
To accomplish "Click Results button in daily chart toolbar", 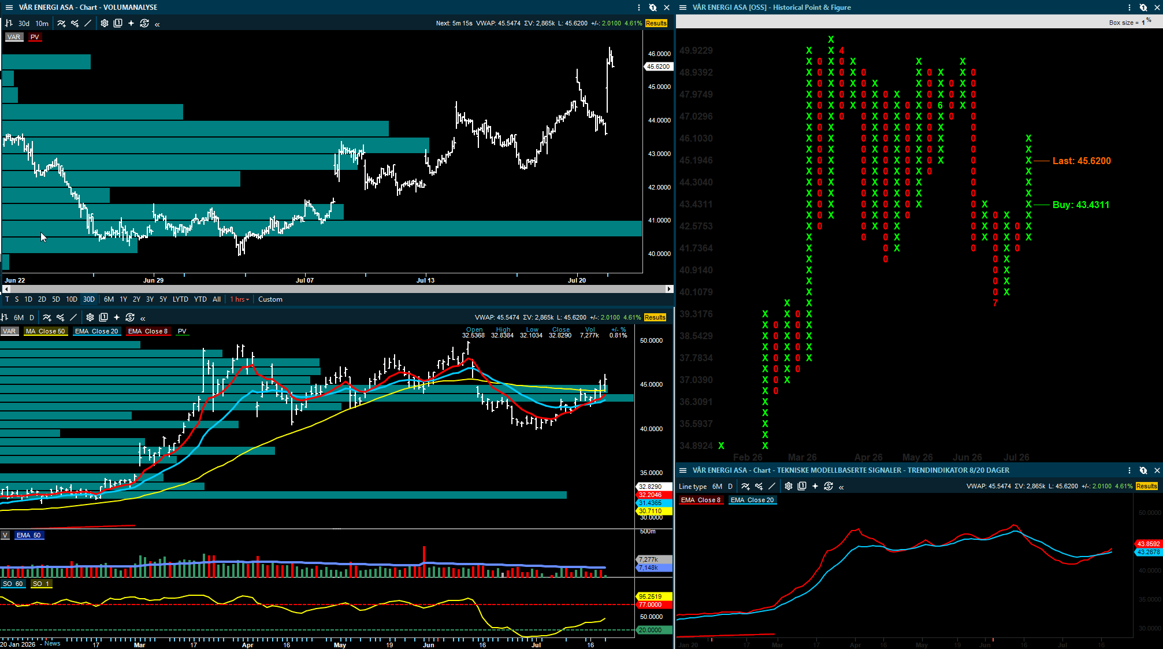I will [x=655, y=317].
